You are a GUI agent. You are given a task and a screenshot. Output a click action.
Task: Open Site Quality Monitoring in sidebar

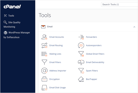click(x=12, y=24)
